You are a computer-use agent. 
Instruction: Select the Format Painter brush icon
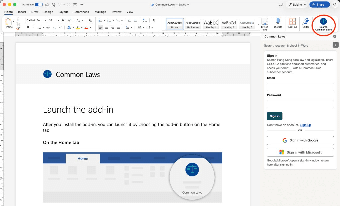[18, 28]
